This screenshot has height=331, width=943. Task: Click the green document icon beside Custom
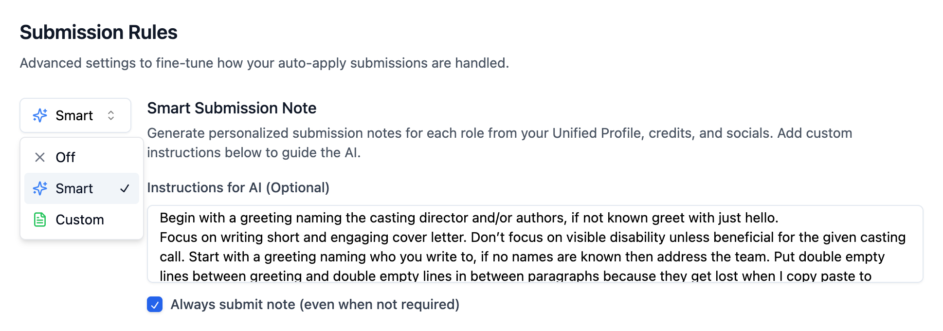[40, 220]
